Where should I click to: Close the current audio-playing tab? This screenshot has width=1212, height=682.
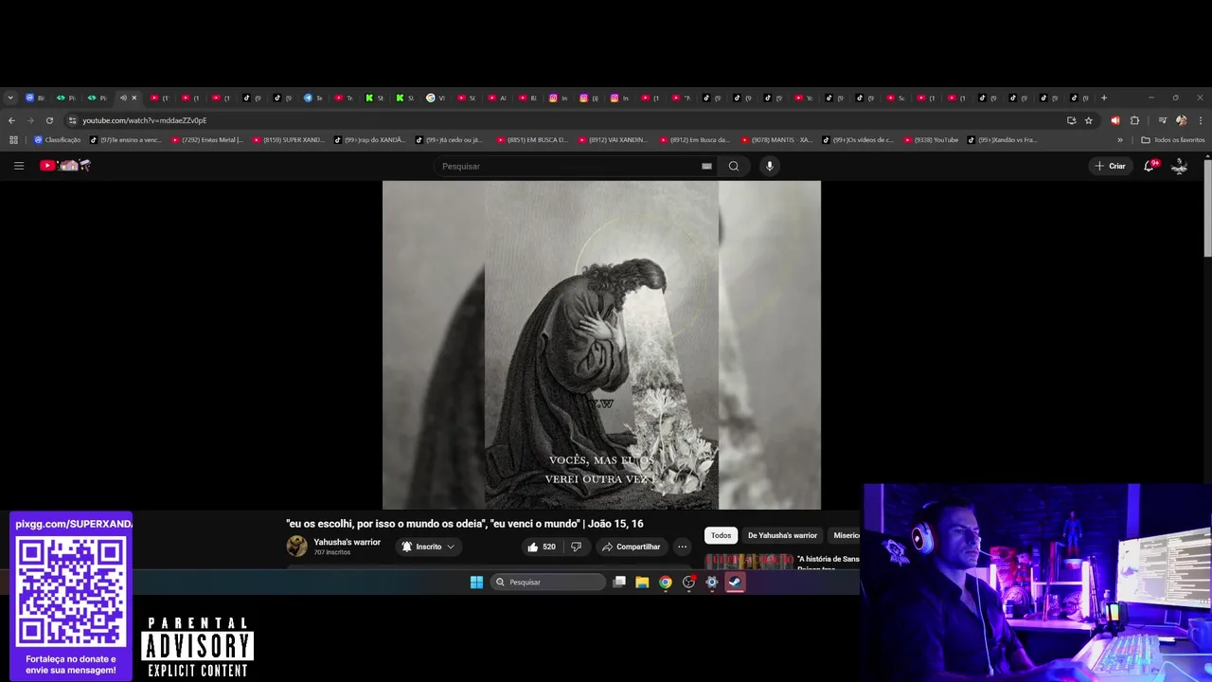(x=134, y=98)
